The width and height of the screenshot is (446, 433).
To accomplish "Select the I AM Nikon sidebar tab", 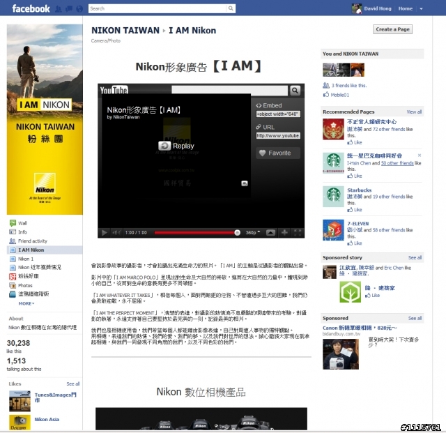I will [45, 250].
